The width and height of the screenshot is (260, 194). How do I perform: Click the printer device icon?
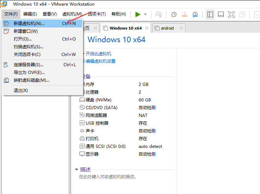pyautogui.click(x=82, y=139)
